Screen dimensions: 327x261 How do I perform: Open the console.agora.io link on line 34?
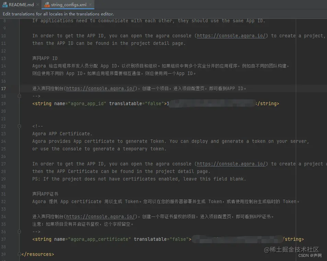pos(101,216)
